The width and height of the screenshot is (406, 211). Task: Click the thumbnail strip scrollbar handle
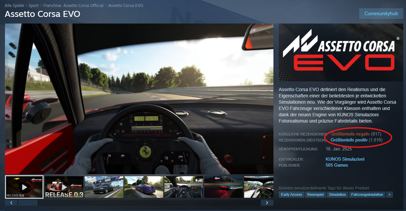[28, 202]
